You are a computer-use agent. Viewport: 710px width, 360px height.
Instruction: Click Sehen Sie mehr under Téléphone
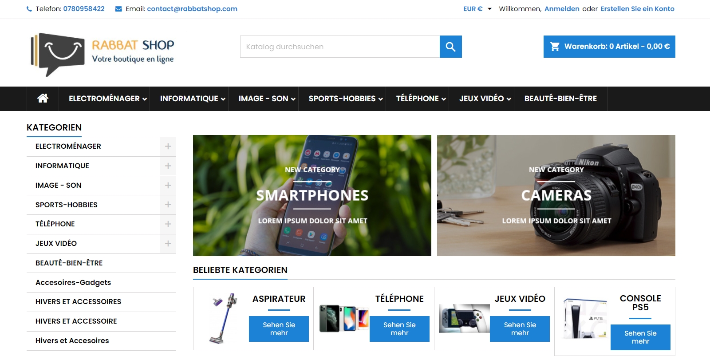(399, 329)
